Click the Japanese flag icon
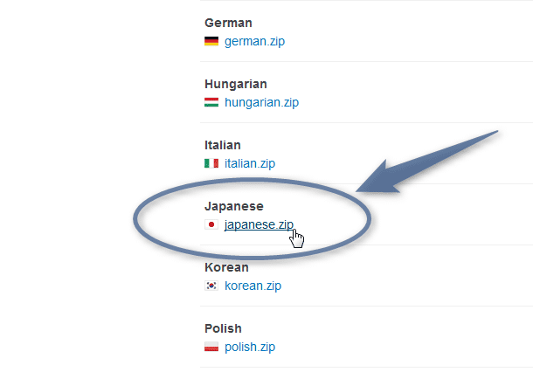The height and width of the screenshot is (372, 533). pos(211,224)
